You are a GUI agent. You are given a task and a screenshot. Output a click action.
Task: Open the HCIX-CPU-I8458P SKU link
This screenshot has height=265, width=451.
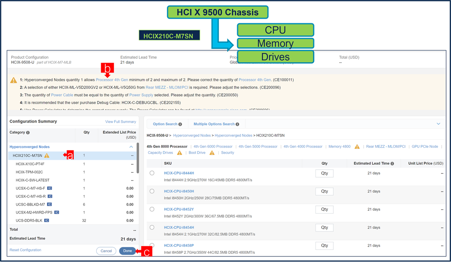[179, 246]
